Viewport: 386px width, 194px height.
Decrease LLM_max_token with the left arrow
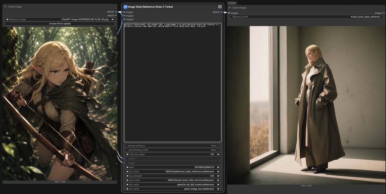click(x=127, y=154)
